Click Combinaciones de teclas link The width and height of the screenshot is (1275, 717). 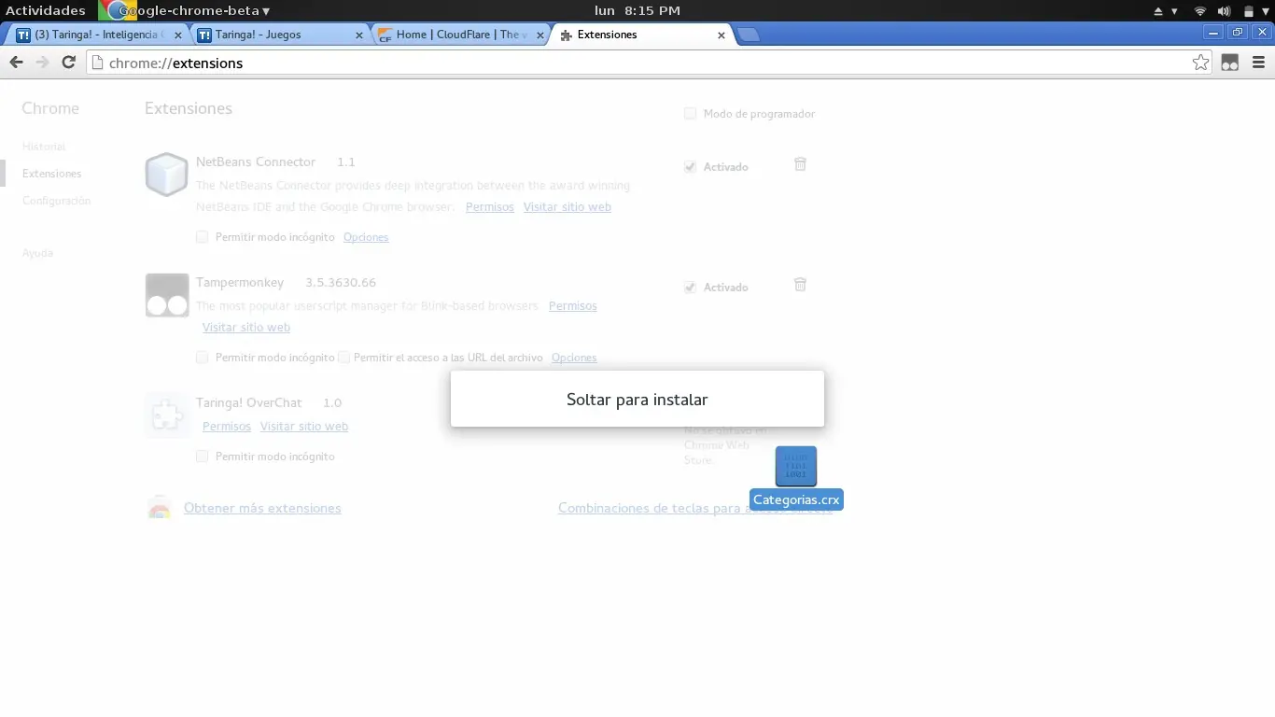click(x=695, y=508)
